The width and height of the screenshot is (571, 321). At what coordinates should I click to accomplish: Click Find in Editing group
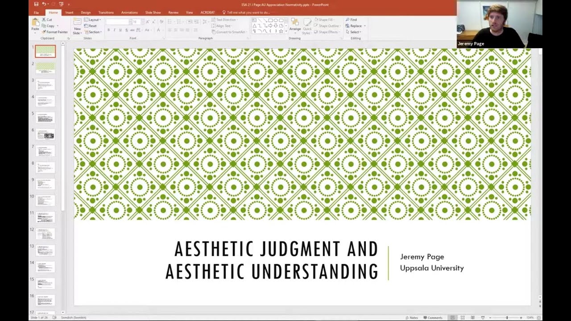pyautogui.click(x=351, y=20)
